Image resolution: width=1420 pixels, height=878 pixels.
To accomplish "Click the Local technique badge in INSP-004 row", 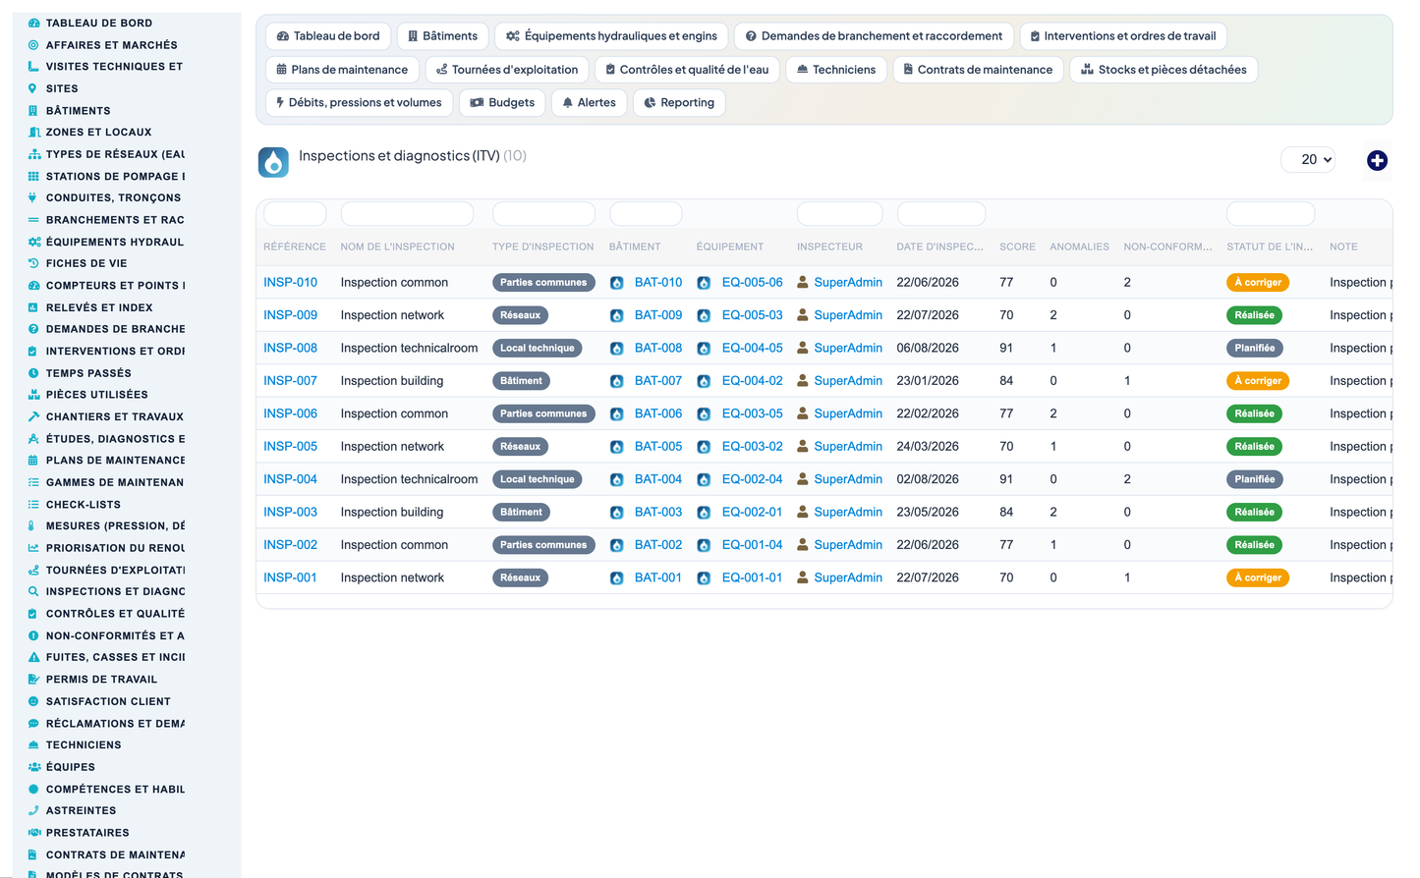I will pyautogui.click(x=538, y=479).
